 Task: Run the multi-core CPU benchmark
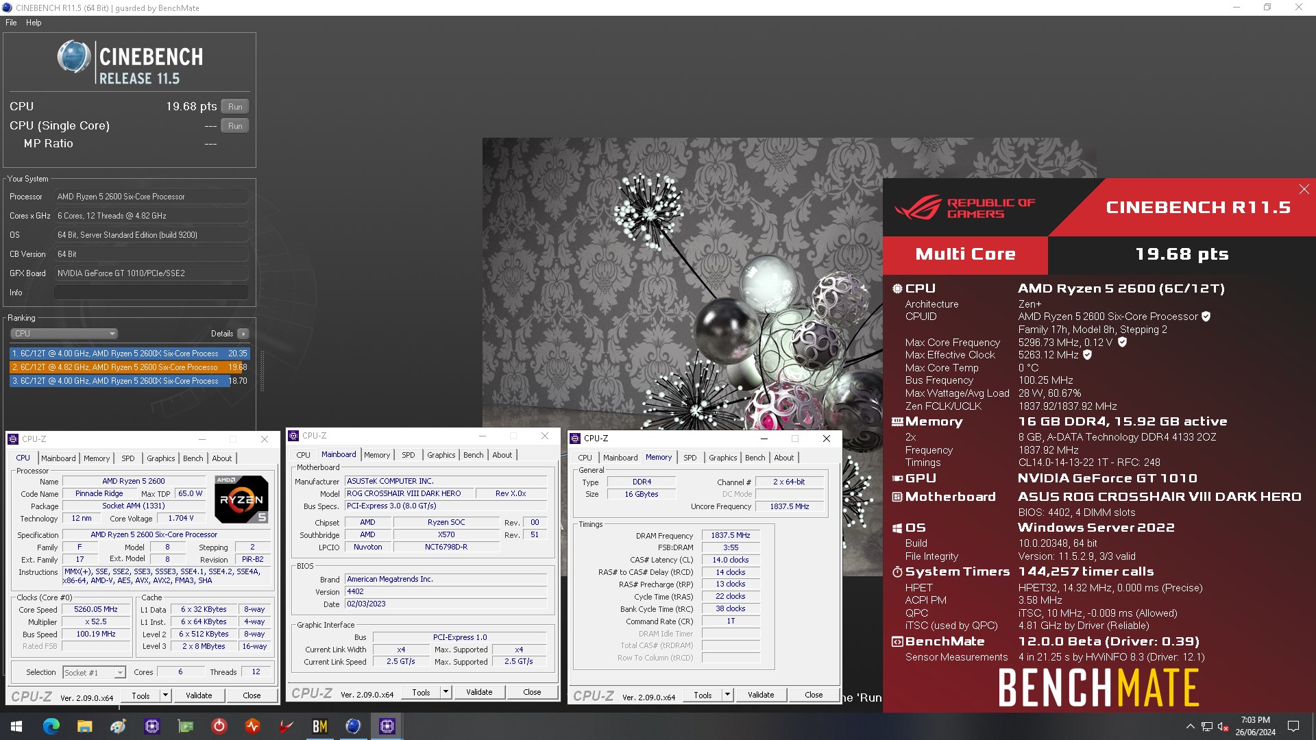(x=235, y=107)
